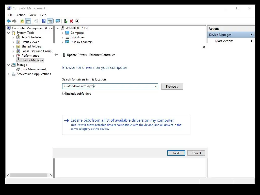Click the Task Scheduler clock icon

pyautogui.click(x=18, y=37)
